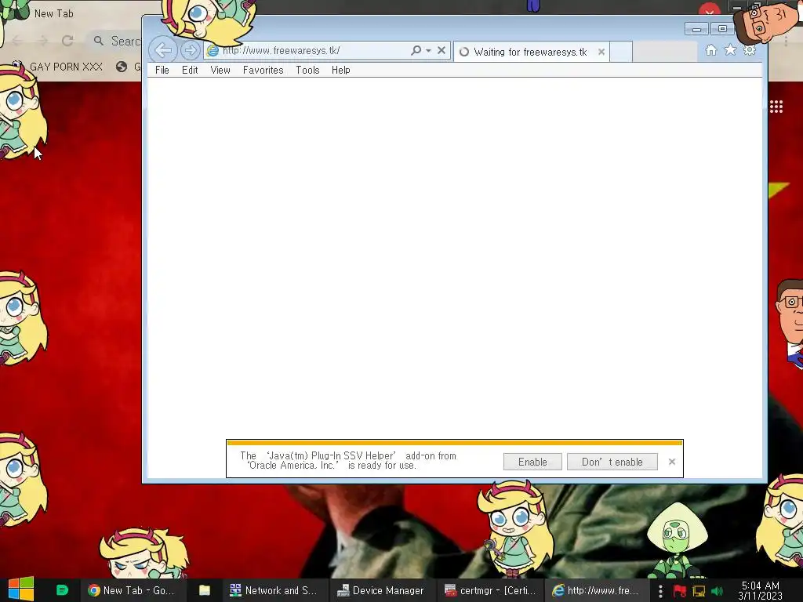The width and height of the screenshot is (803, 602).
Task: Go back in the Chrome window
Action: coord(17,41)
